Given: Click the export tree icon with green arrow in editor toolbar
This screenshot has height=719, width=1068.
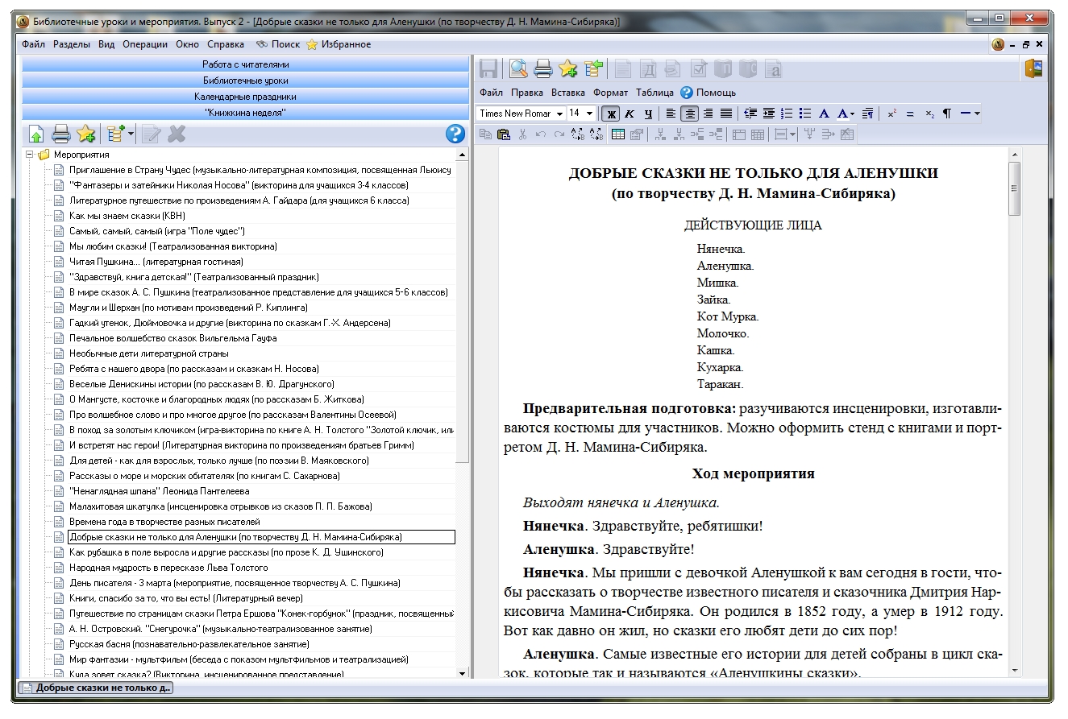Looking at the screenshot, I should pos(594,69).
